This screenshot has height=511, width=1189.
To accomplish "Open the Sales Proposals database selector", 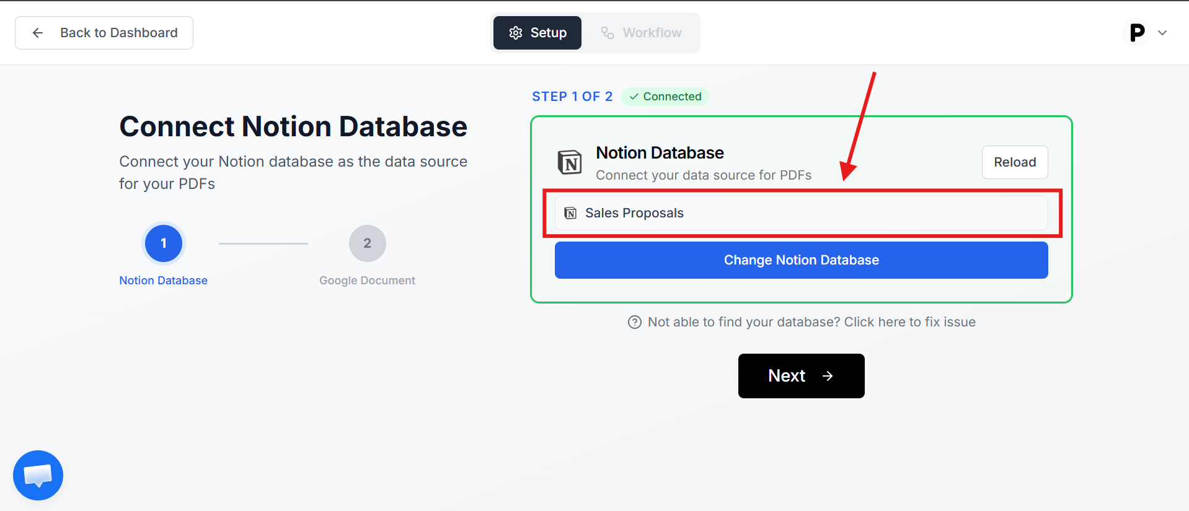I will click(x=801, y=213).
